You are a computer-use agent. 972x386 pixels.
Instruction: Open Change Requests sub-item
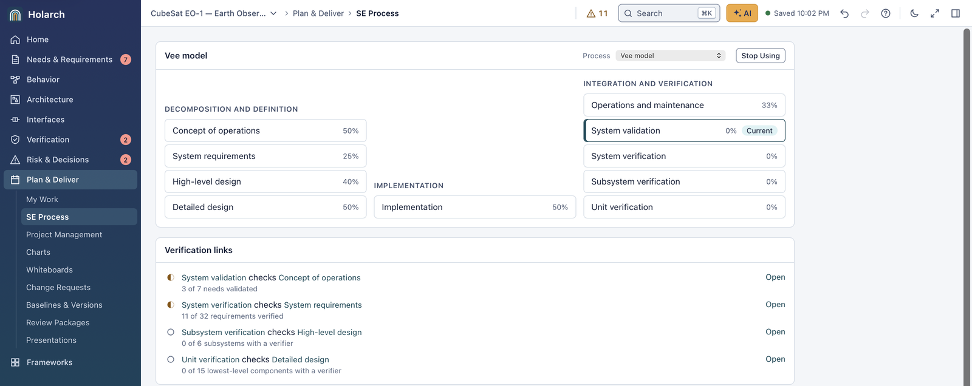[79, 288]
